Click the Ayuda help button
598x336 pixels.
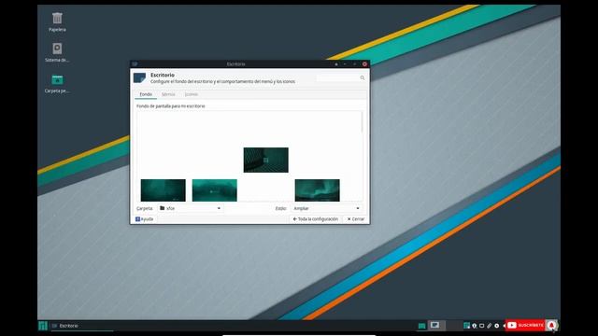144,219
